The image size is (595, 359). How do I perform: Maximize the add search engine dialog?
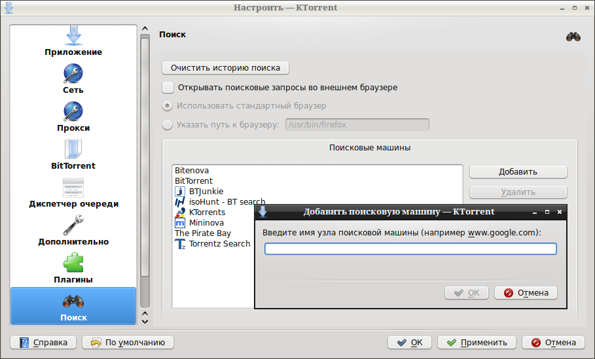(547, 212)
